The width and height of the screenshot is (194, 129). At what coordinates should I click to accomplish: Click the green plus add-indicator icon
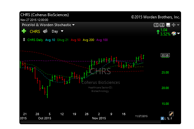[24, 31]
